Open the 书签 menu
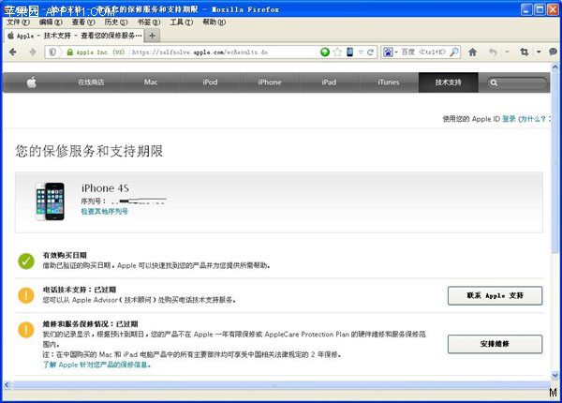Image resolution: width=562 pixels, height=403 pixels. pyautogui.click(x=149, y=22)
